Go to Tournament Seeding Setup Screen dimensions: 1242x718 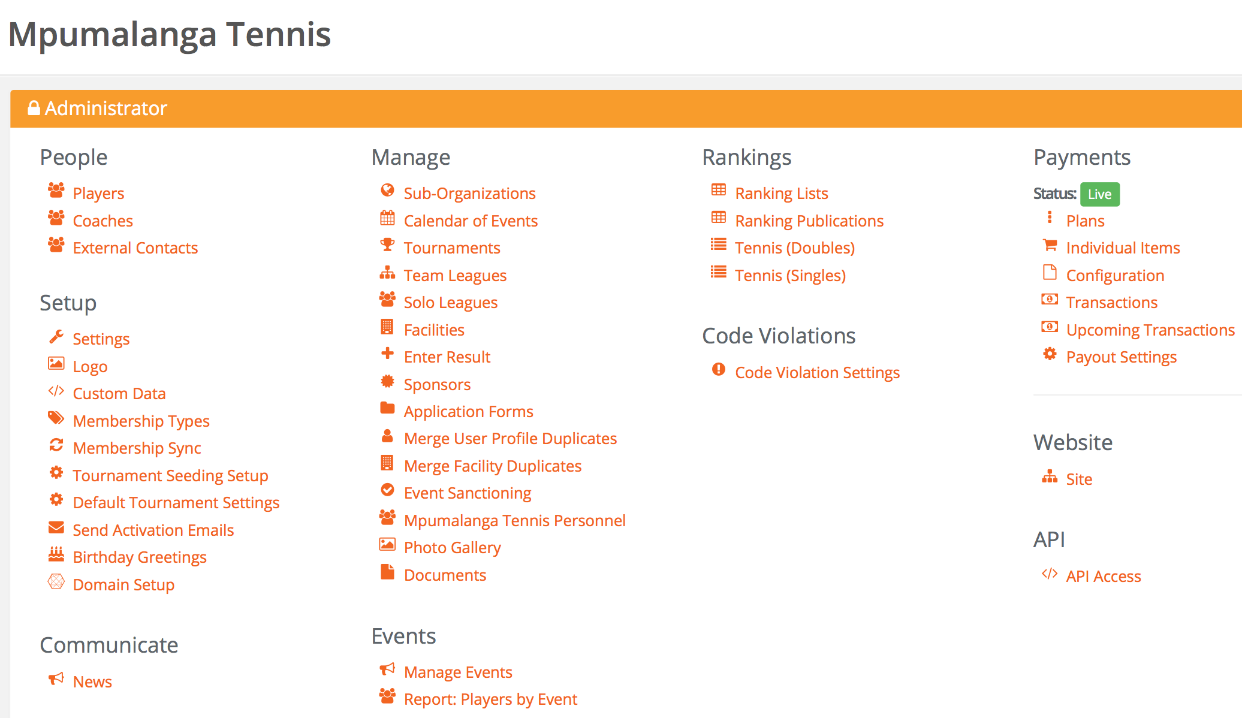pos(171,475)
